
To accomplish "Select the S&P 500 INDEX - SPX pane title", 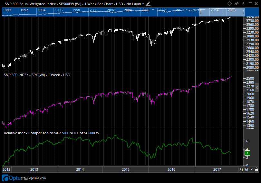I will pyautogui.click(x=37, y=75).
